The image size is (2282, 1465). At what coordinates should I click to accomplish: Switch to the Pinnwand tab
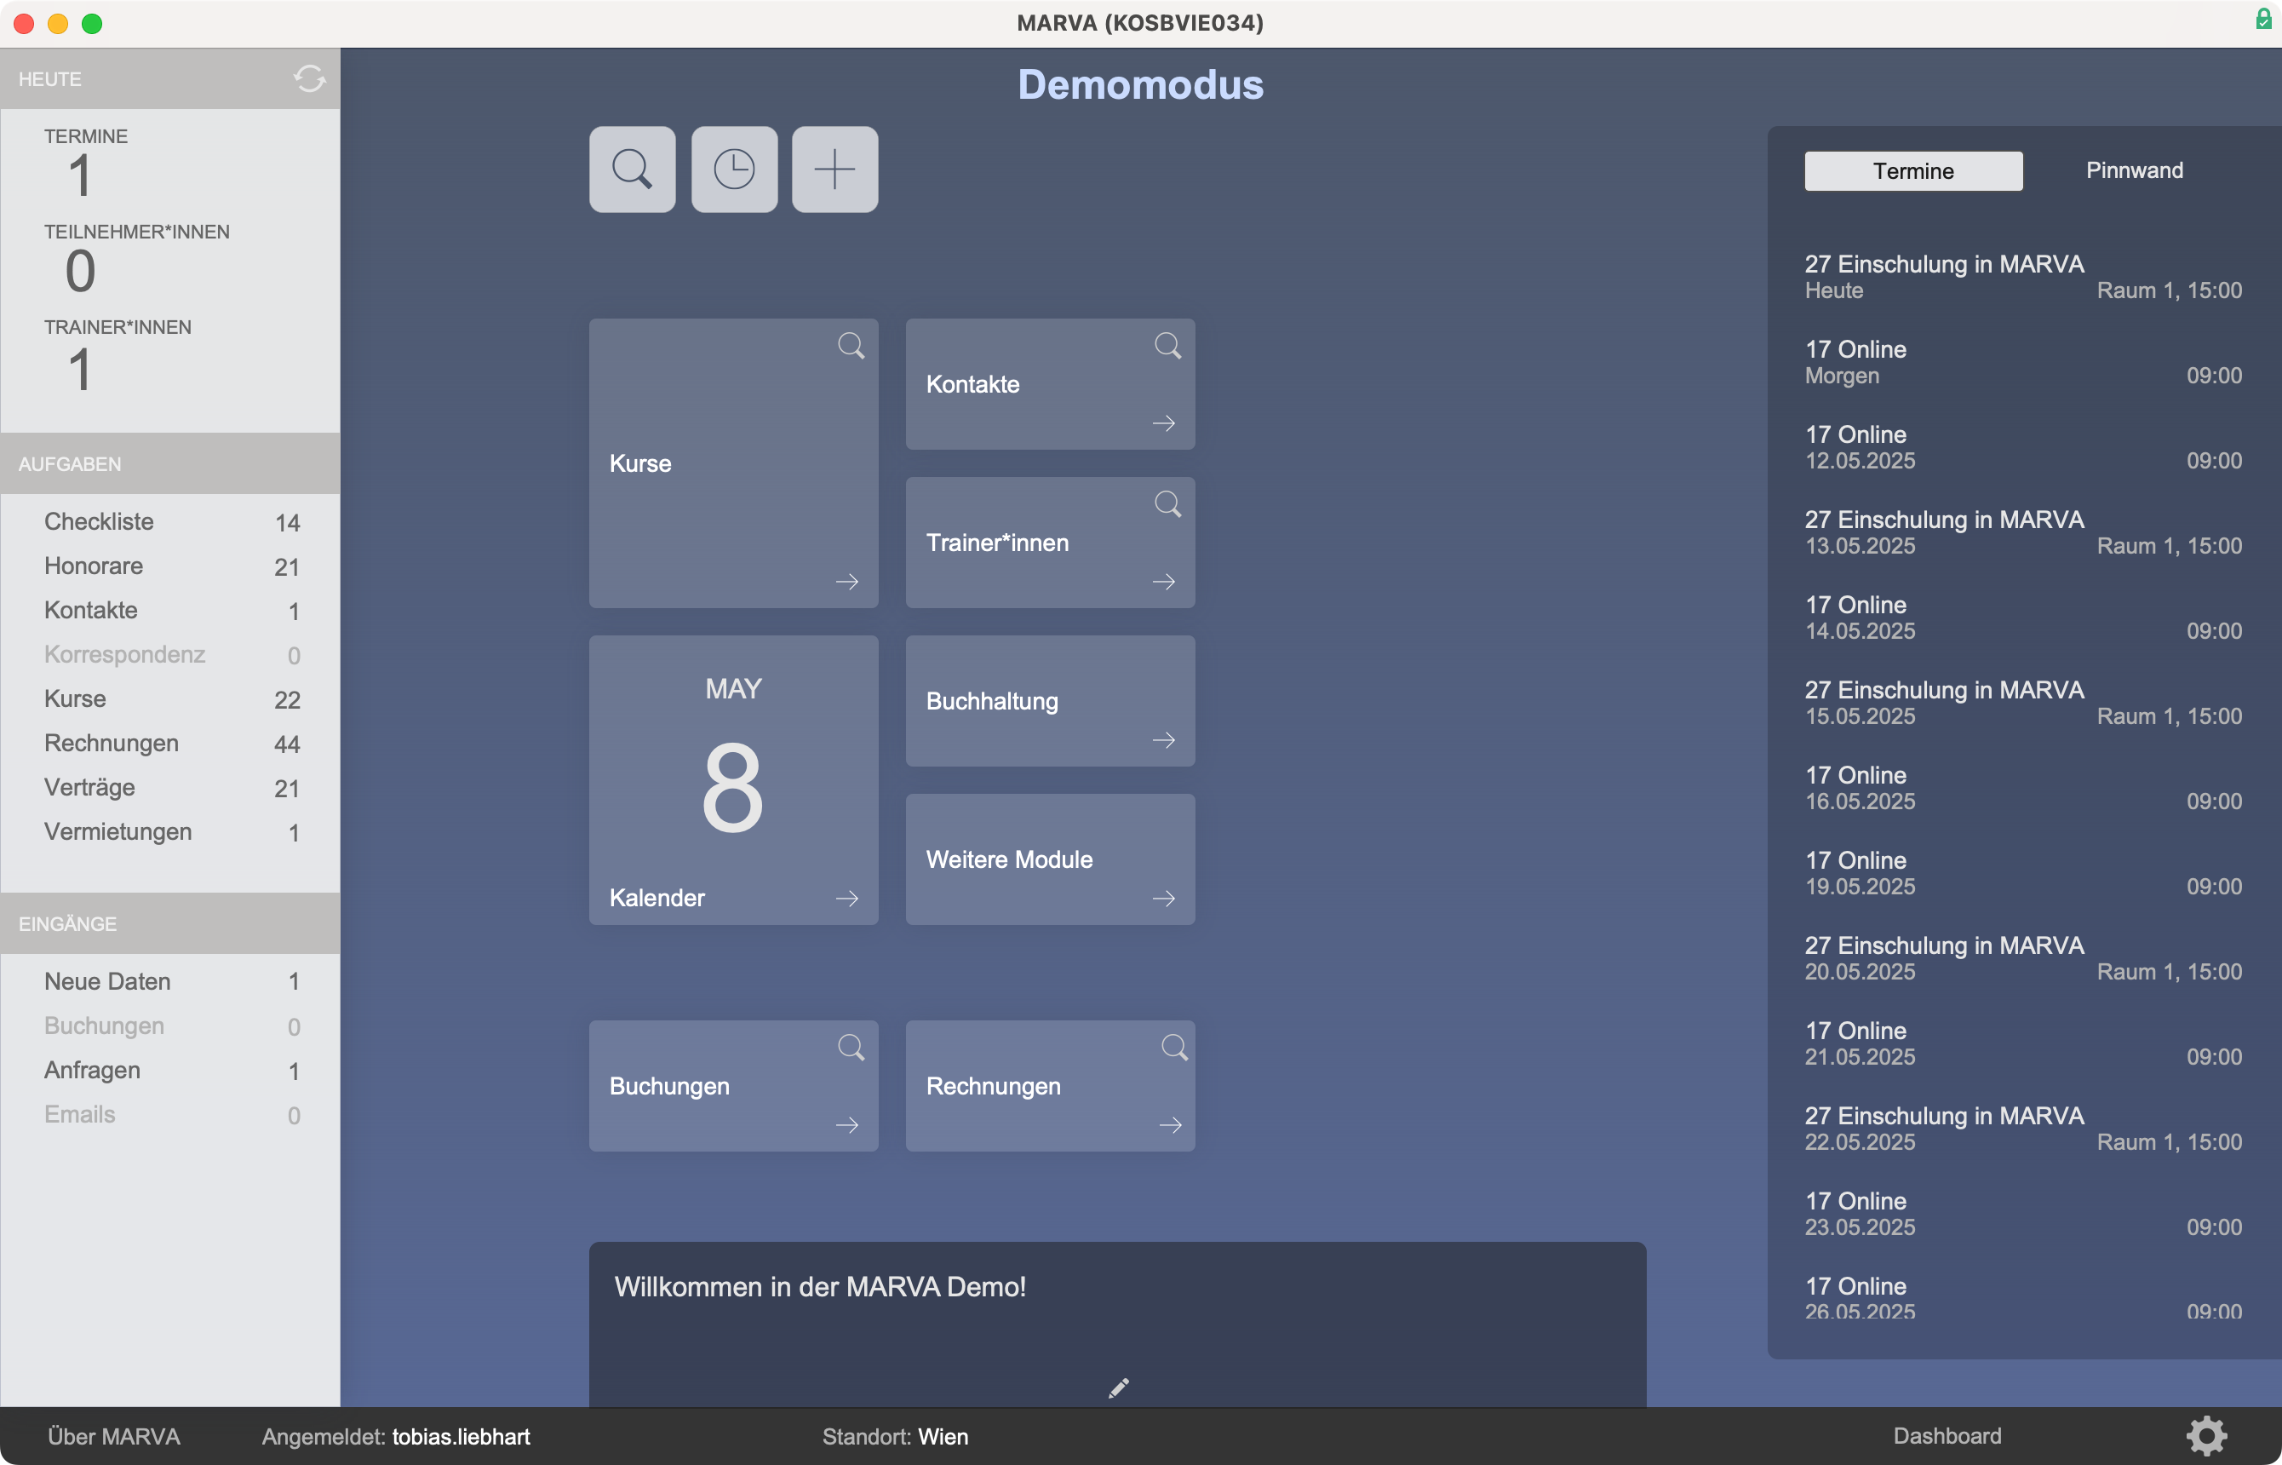pos(2133,170)
